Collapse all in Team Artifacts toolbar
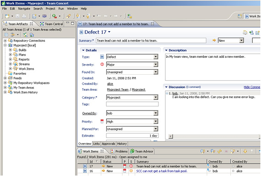The height and width of the screenshot is (176, 262). click(6, 35)
